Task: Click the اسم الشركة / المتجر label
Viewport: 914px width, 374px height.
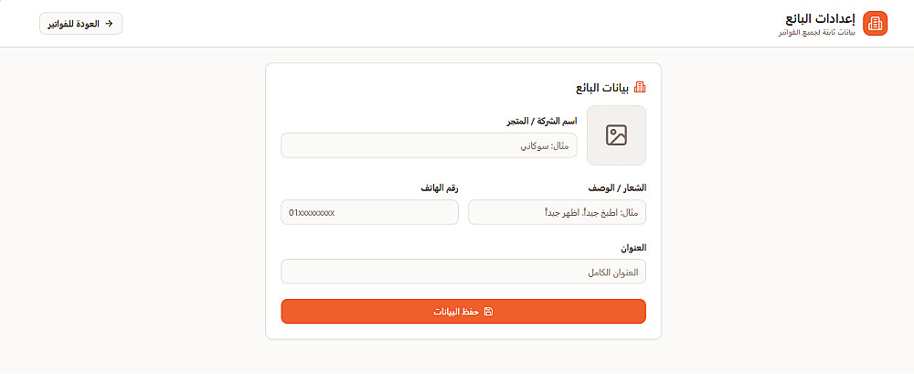Action: 541,121
